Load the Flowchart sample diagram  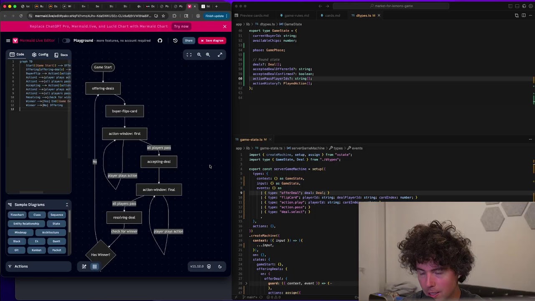(17, 215)
